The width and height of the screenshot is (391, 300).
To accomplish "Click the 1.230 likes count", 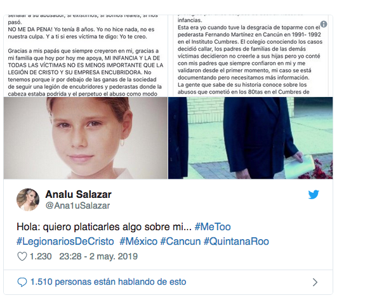I will 41,256.
